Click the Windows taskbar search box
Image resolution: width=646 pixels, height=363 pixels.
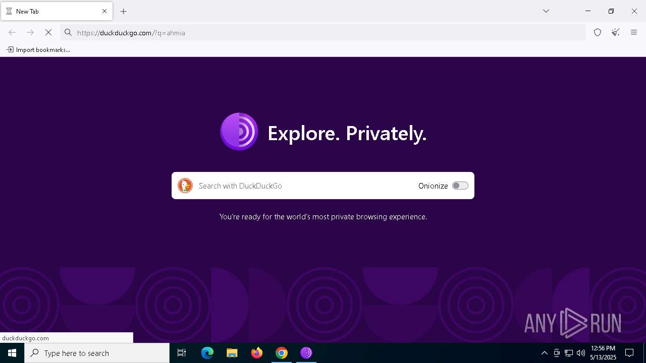pyautogui.click(x=97, y=353)
